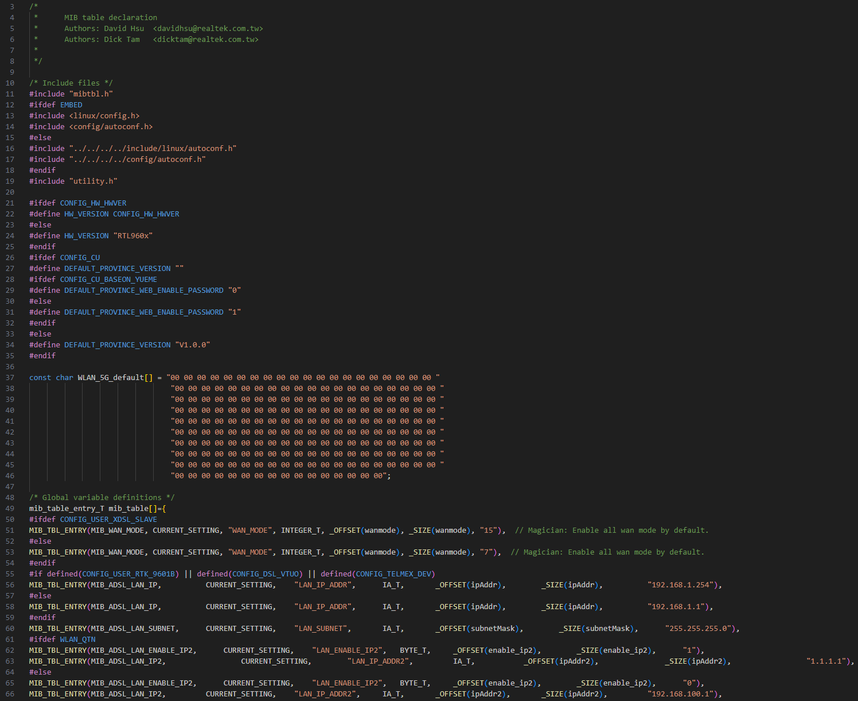Click the WLAN_5G_default variable name
The width and height of the screenshot is (858, 701).
[x=111, y=377]
